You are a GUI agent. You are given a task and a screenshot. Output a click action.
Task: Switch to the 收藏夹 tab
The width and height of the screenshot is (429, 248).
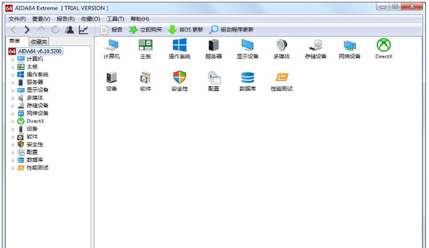coord(39,42)
